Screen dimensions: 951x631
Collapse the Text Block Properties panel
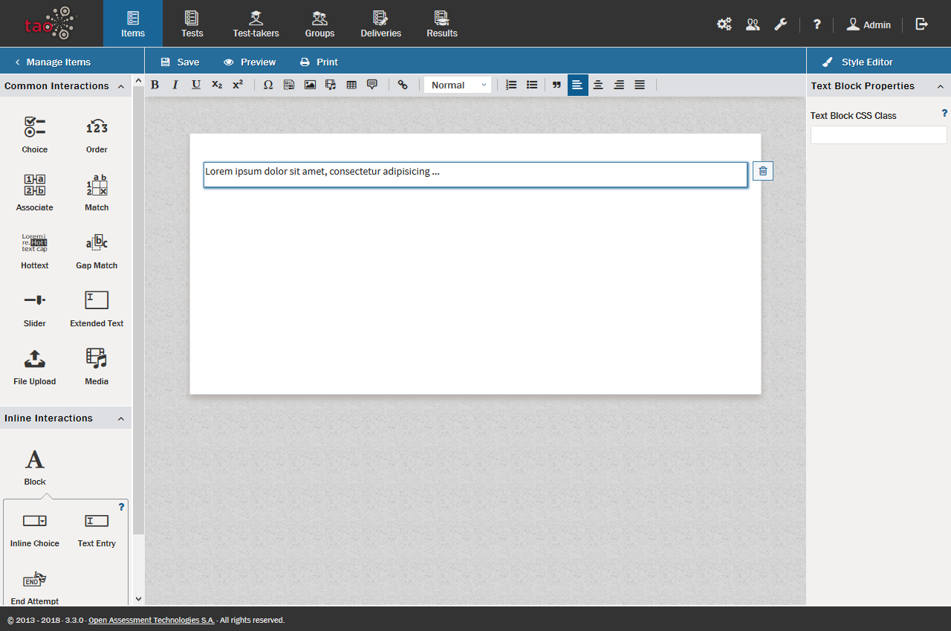point(940,86)
